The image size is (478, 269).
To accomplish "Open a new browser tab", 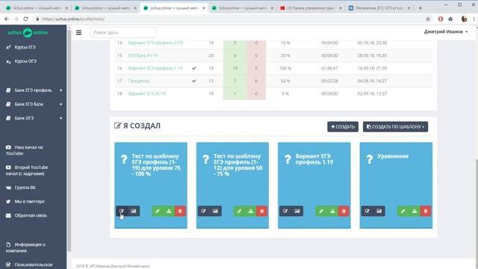I will coord(420,8).
